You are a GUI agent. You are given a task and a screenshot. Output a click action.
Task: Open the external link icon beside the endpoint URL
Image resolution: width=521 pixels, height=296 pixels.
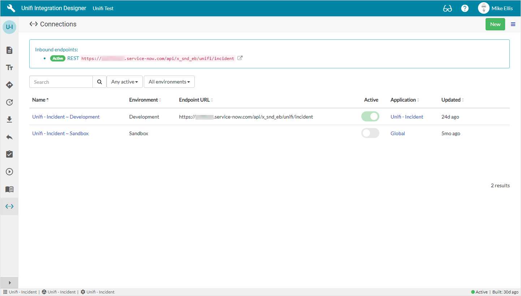click(x=240, y=58)
